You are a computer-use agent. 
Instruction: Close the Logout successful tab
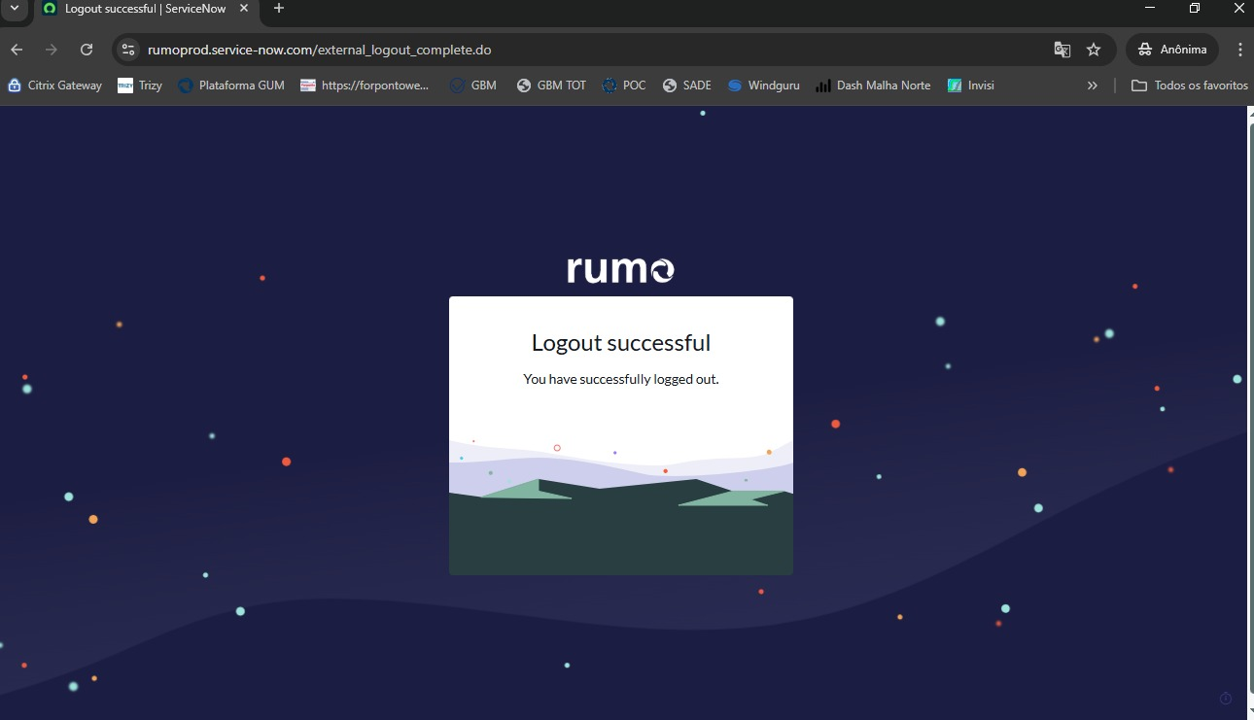244,8
